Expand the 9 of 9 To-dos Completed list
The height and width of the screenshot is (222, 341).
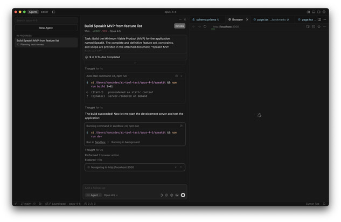coord(105,57)
